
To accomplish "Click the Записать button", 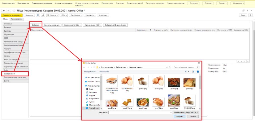I will click(29, 15).
